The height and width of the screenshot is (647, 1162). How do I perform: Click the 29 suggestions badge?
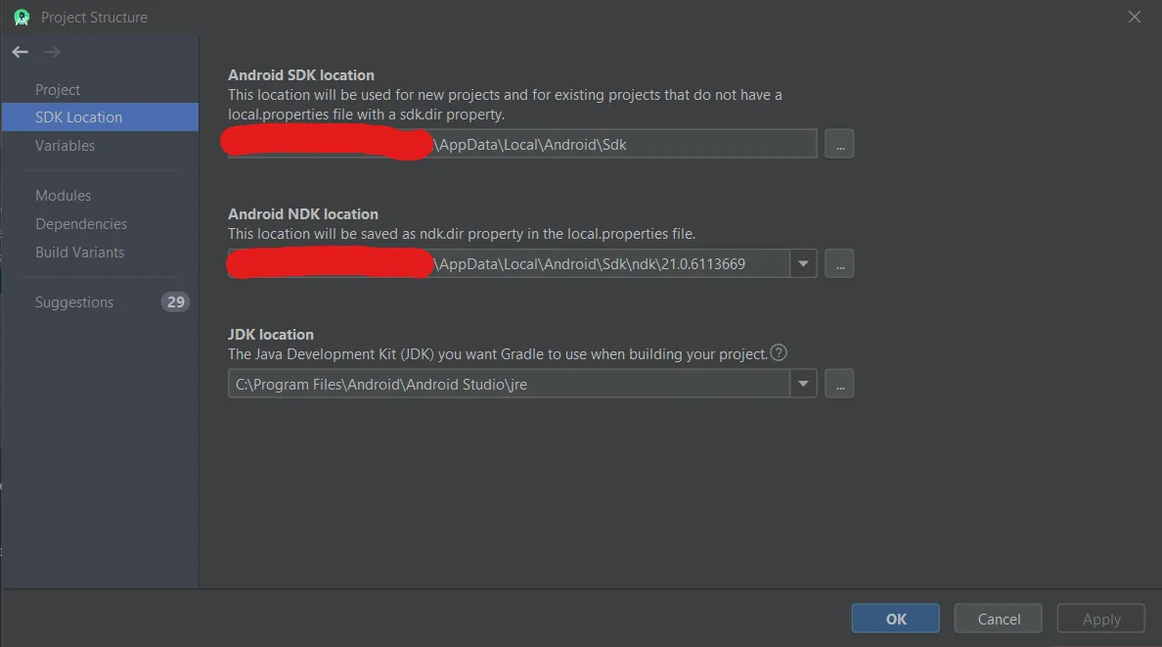176,302
